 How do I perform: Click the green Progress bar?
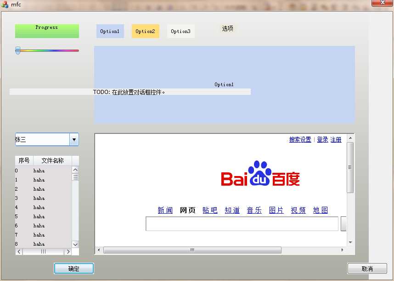(47, 31)
